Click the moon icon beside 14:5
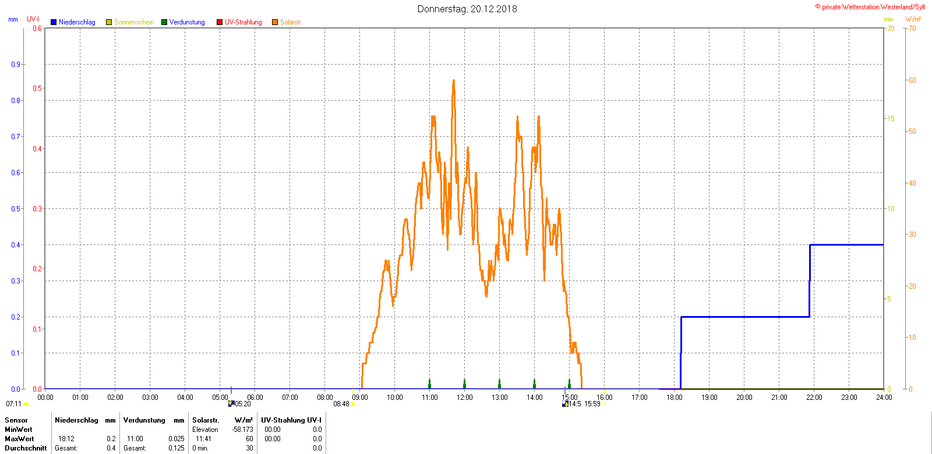 pos(565,403)
